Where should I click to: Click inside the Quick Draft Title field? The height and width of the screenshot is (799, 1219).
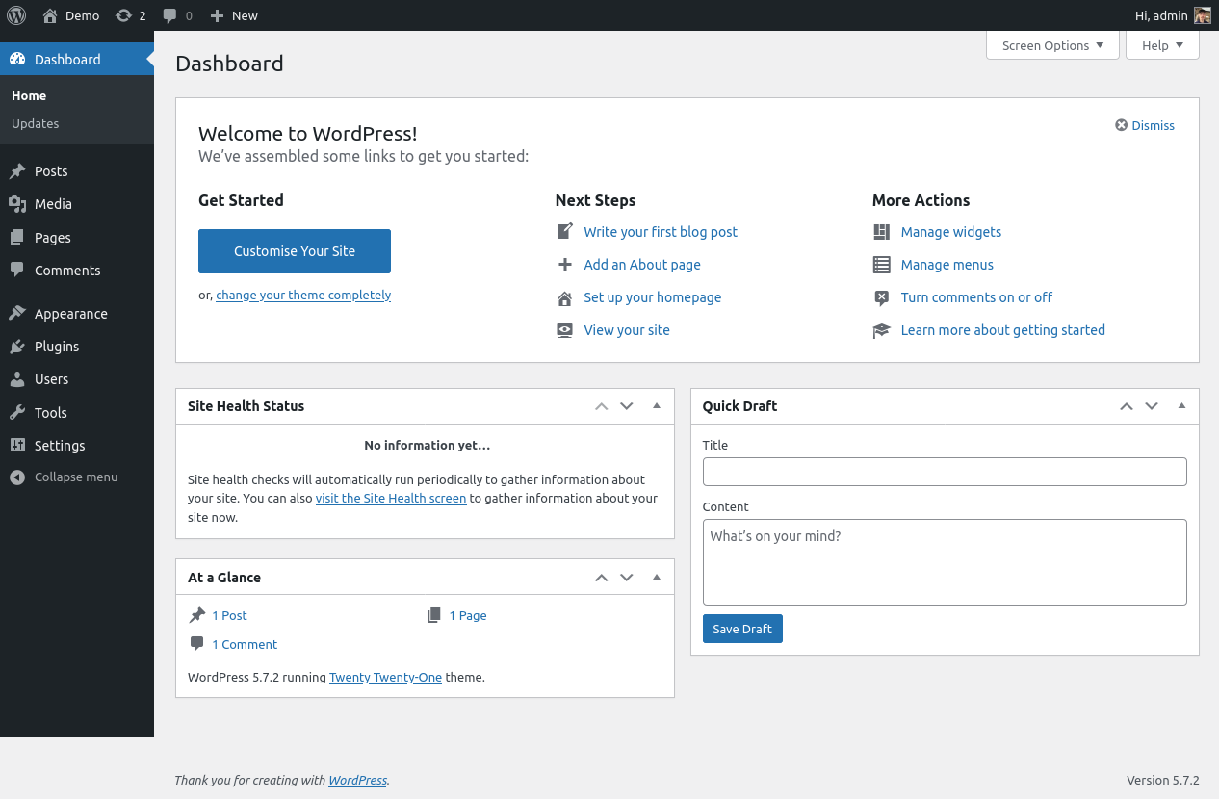[944, 472]
